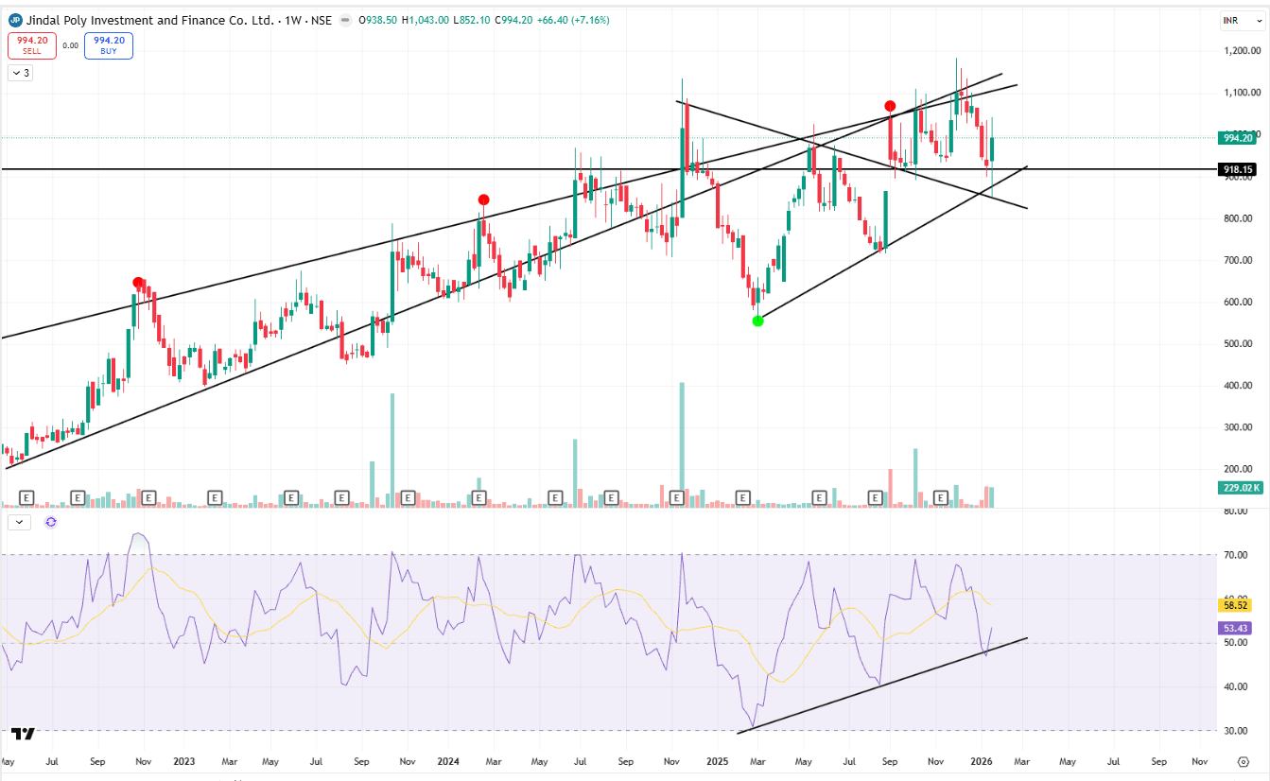The width and height of the screenshot is (1270, 781).
Task: Click the 2025 label on time axis
Action: 717,761
